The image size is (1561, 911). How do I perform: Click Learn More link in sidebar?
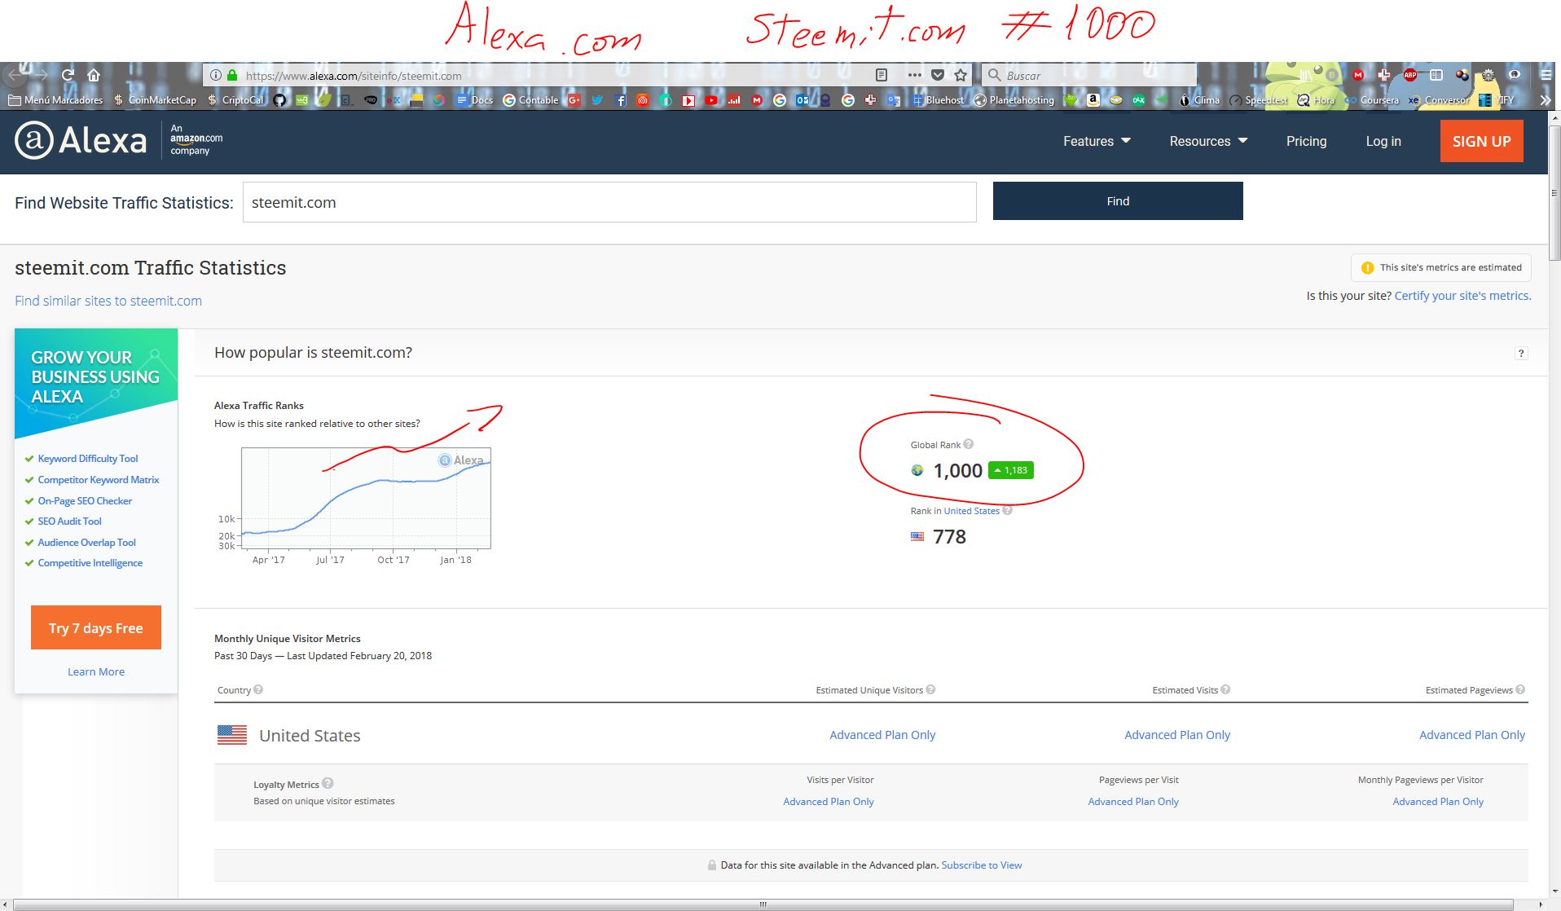pyautogui.click(x=96, y=671)
